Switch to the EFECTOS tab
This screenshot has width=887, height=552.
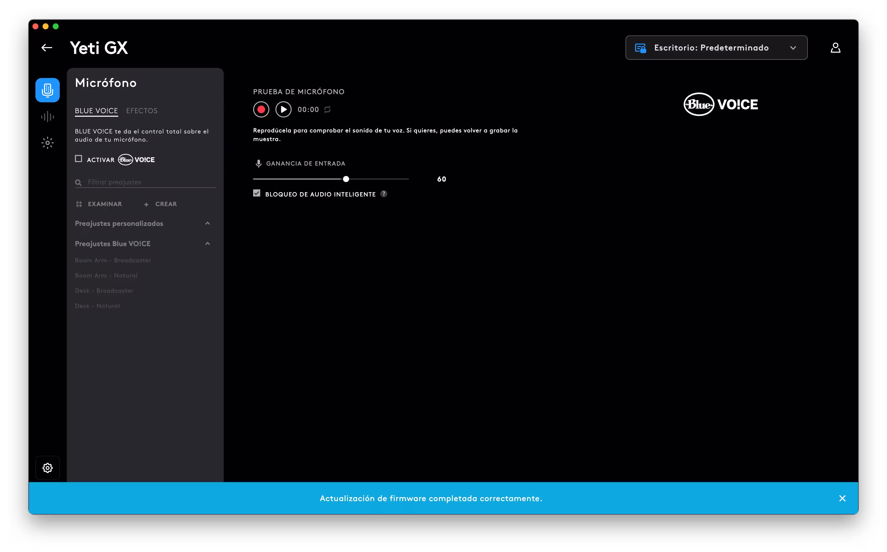pyautogui.click(x=142, y=111)
